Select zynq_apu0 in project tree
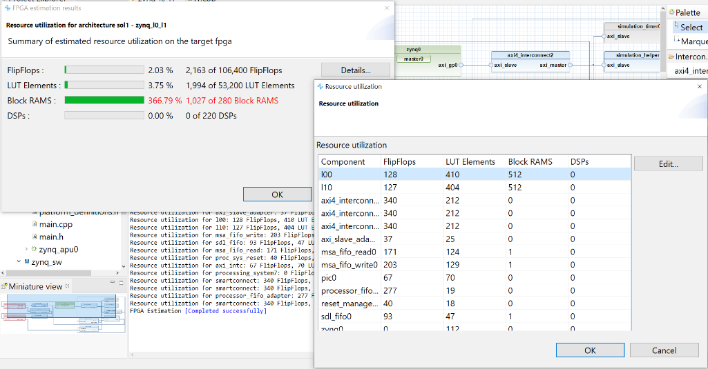The height and width of the screenshot is (369, 708). [x=58, y=250]
